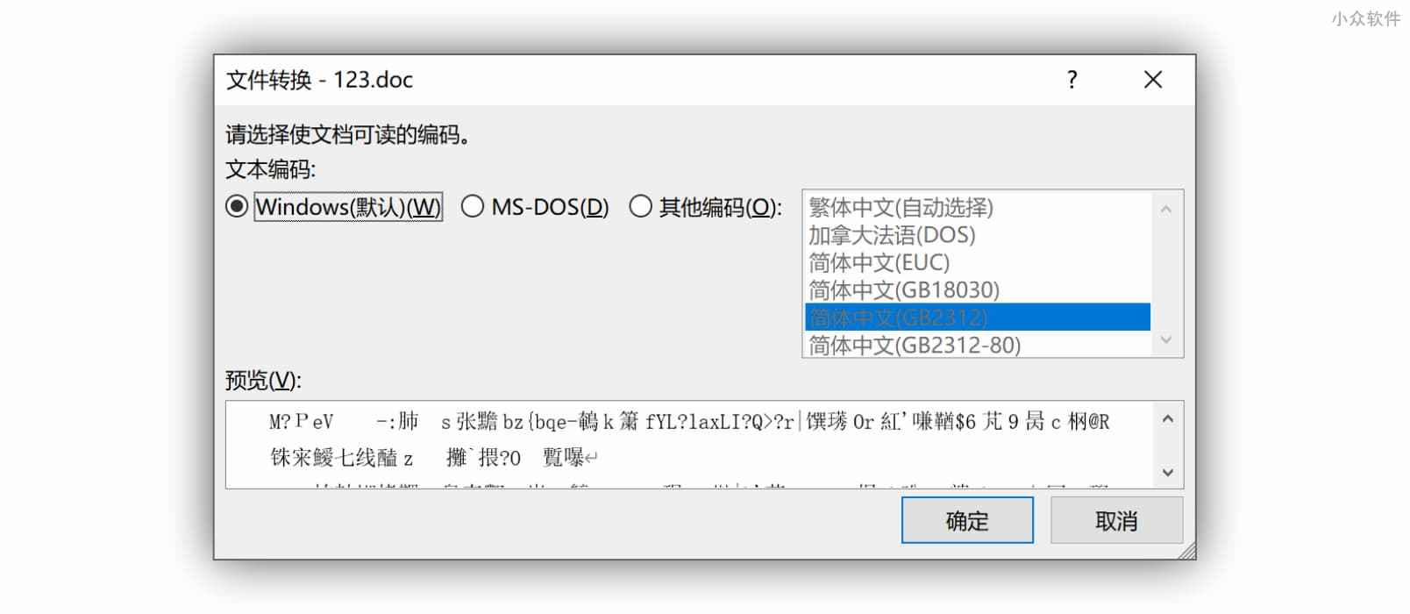
Task: Click encoding list scroll up arrow
Action: (x=1166, y=209)
